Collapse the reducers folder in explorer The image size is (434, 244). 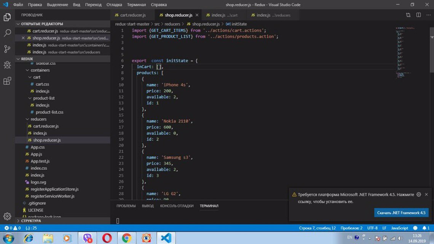pyautogui.click(x=38, y=119)
